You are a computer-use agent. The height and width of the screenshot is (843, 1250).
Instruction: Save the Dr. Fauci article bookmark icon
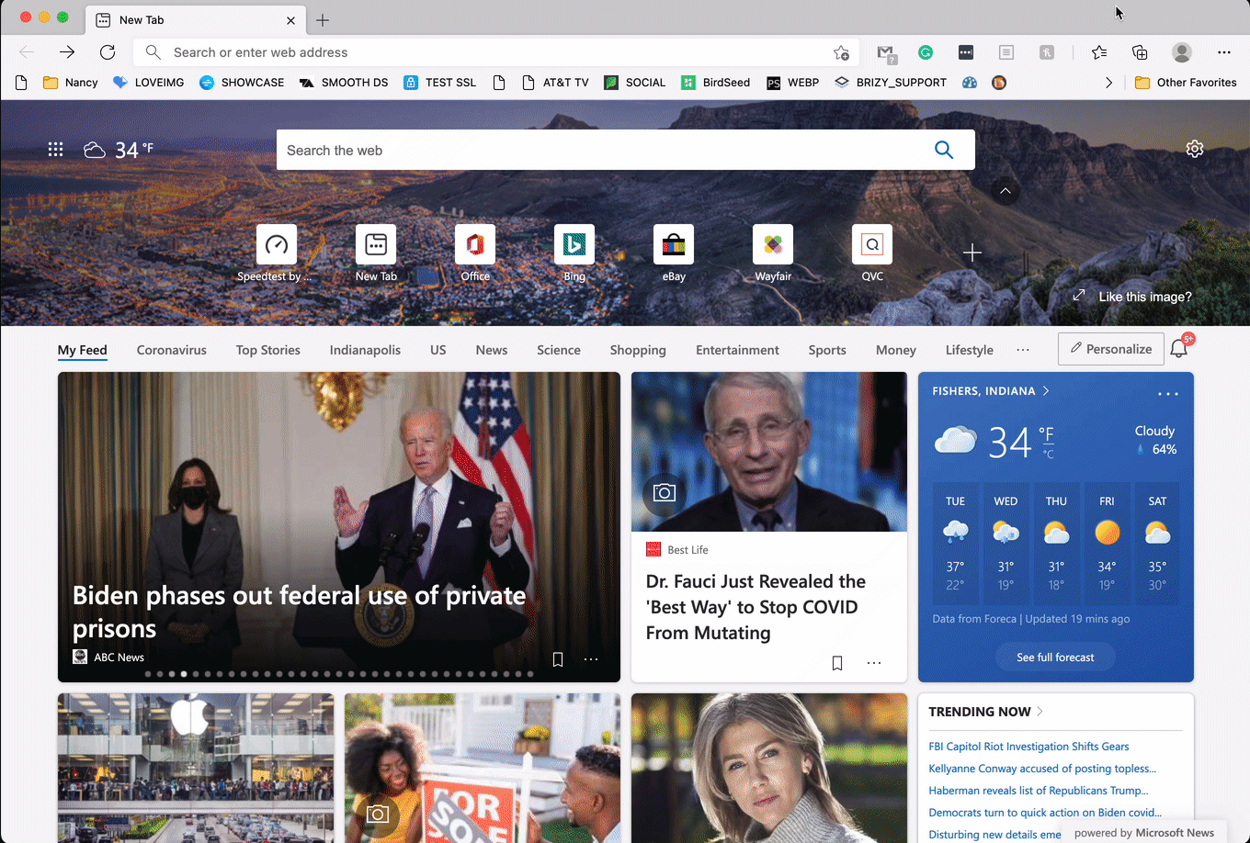coord(837,663)
